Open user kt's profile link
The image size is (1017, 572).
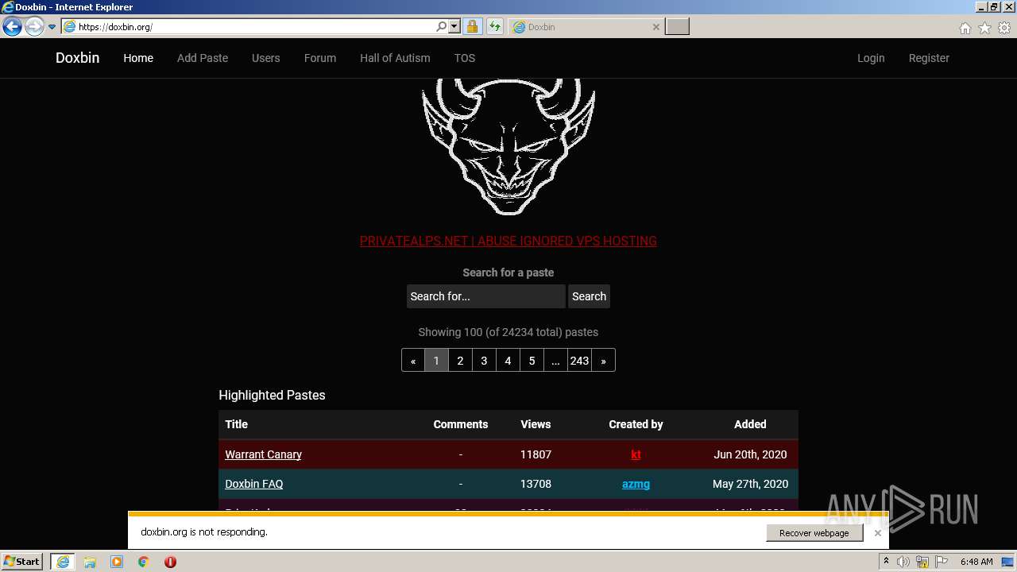tap(636, 454)
